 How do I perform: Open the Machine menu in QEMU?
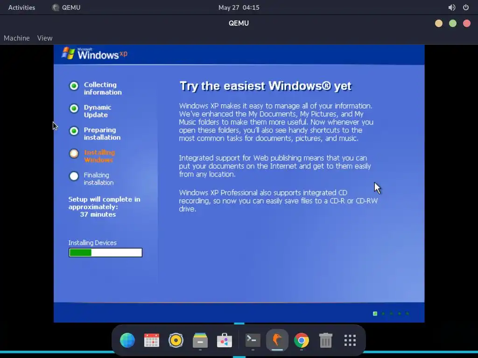pyautogui.click(x=17, y=38)
